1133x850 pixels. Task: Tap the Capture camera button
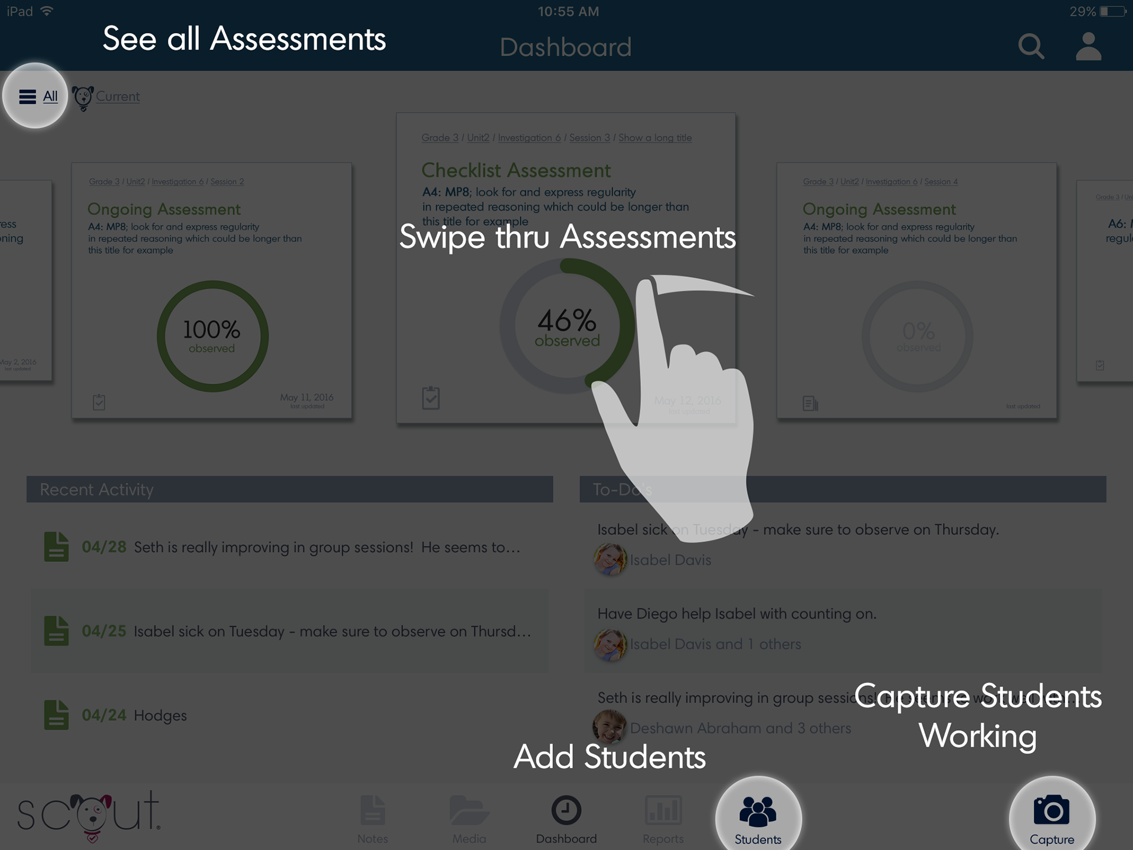pos(1052,818)
